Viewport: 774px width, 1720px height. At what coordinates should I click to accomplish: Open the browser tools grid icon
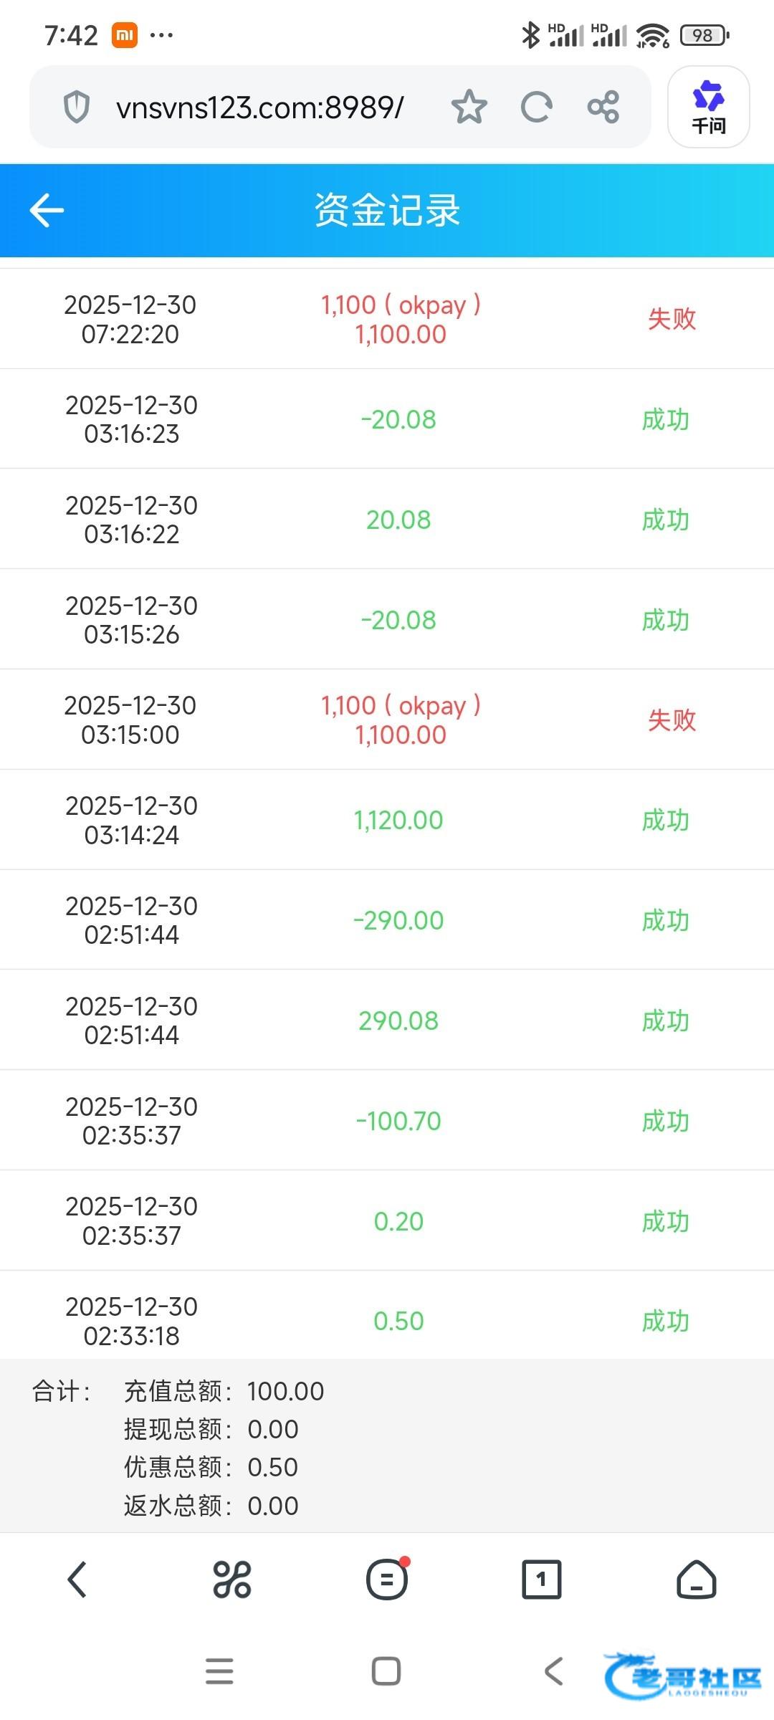[x=232, y=1580]
